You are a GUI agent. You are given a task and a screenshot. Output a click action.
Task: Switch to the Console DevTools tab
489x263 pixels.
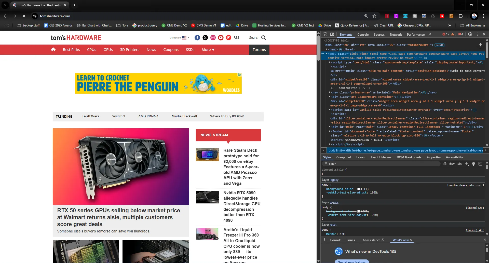[x=363, y=35]
